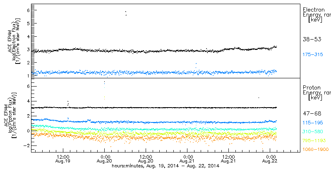Click the 5 tick on electron axis
Viewport: 331px width, 169px height.
point(27,23)
